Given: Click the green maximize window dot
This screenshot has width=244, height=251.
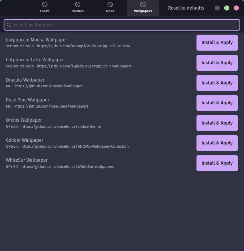Looking at the screenshot, I should (227, 8).
